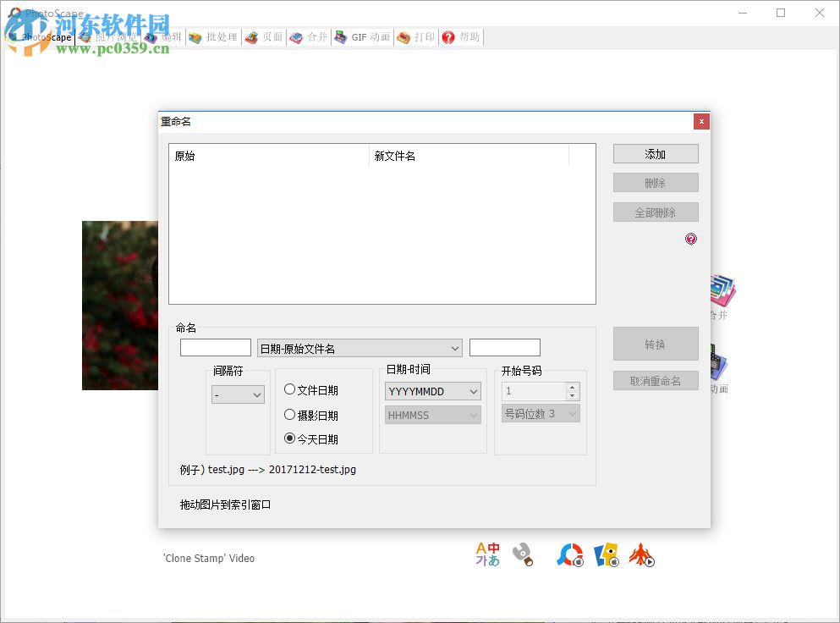Viewport: 840px width, 623px height.
Task: Open the 照片浏览 photo viewer module
Action: (114, 37)
